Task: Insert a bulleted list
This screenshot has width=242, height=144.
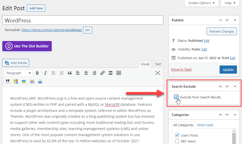Action: pyautogui.click(x=53, y=73)
